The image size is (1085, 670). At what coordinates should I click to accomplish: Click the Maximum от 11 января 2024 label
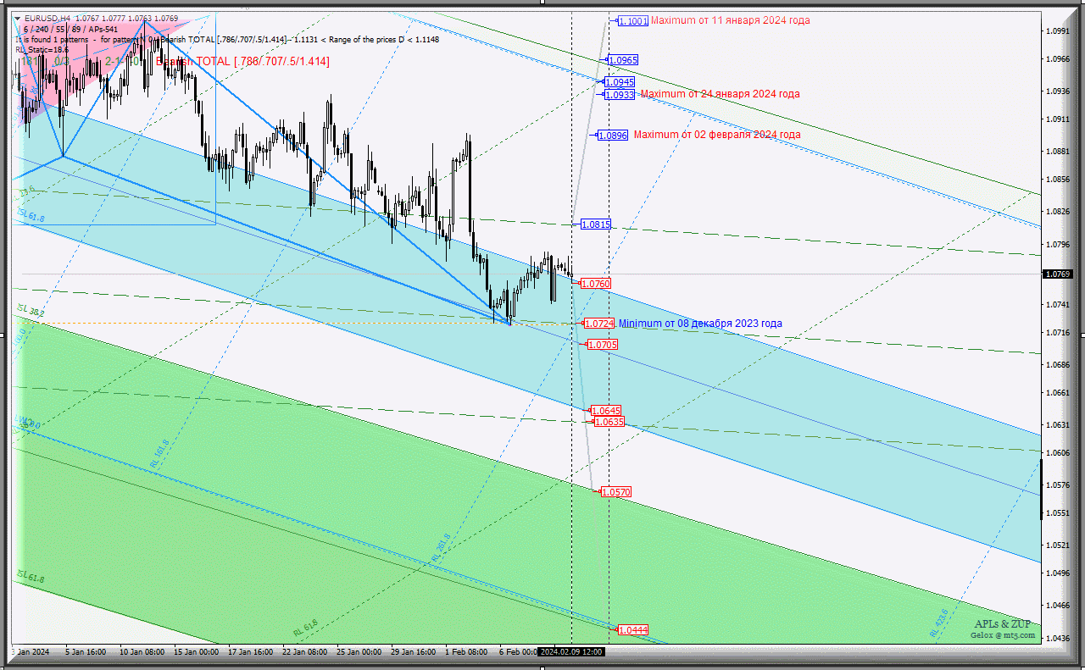730,20
